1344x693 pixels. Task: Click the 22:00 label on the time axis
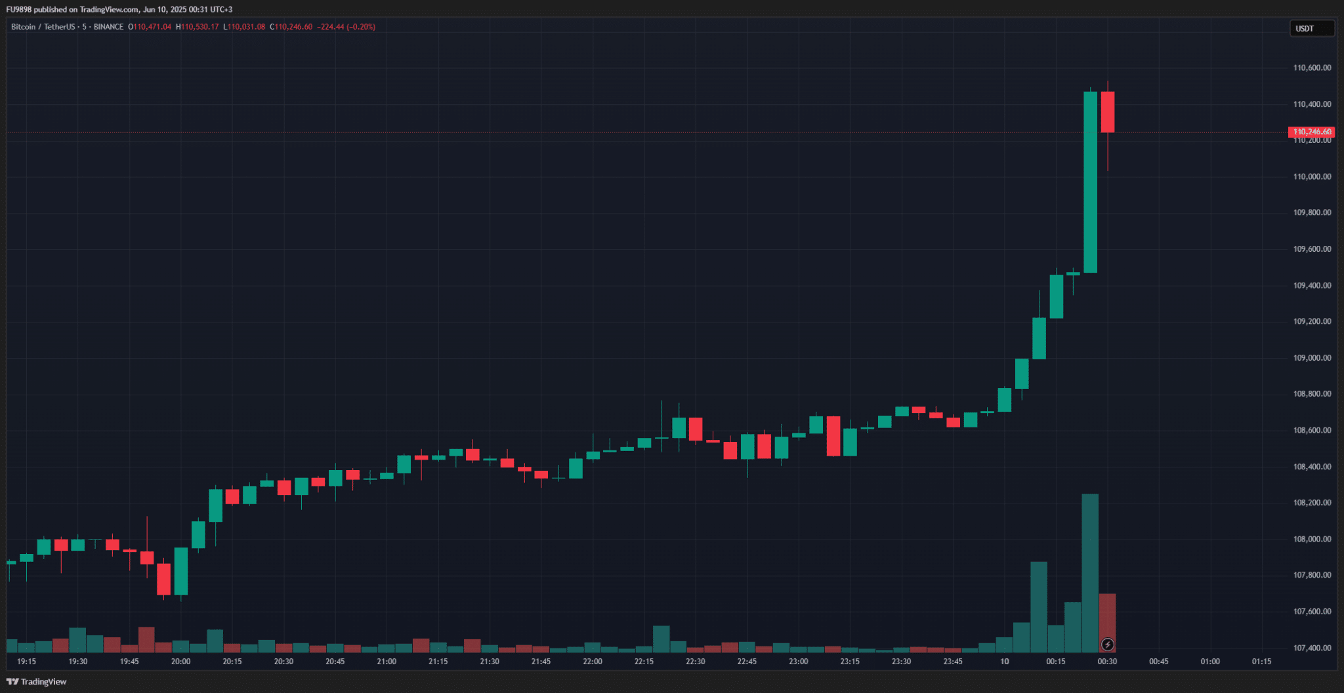pyautogui.click(x=592, y=662)
